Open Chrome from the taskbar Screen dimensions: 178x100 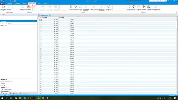[x=16, y=98]
